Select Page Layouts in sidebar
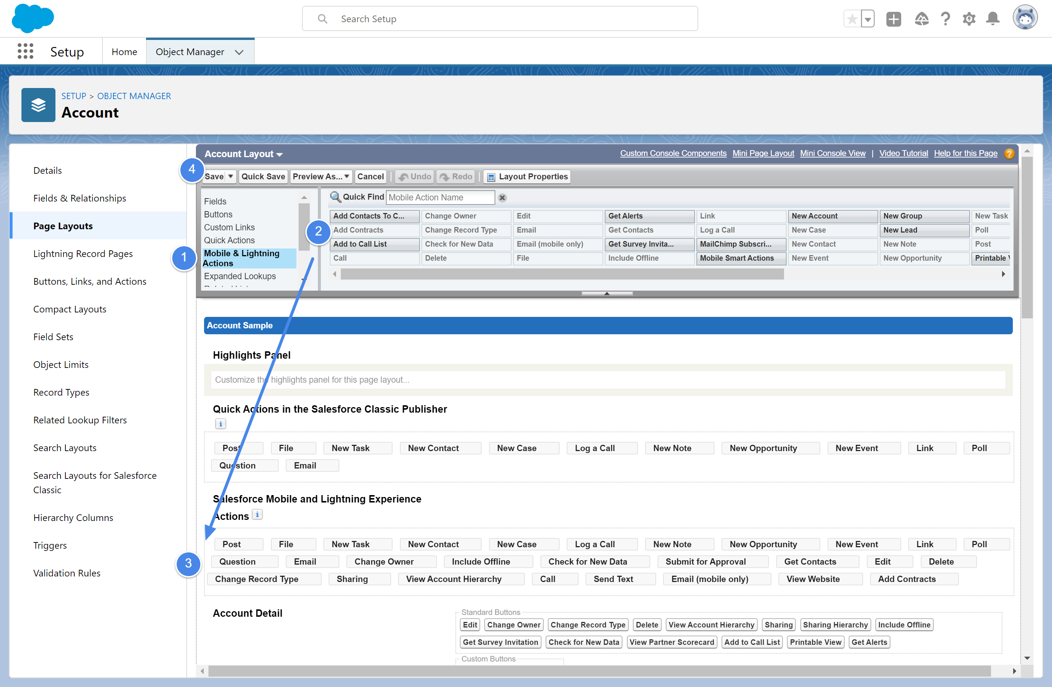1052x687 pixels. tap(63, 226)
